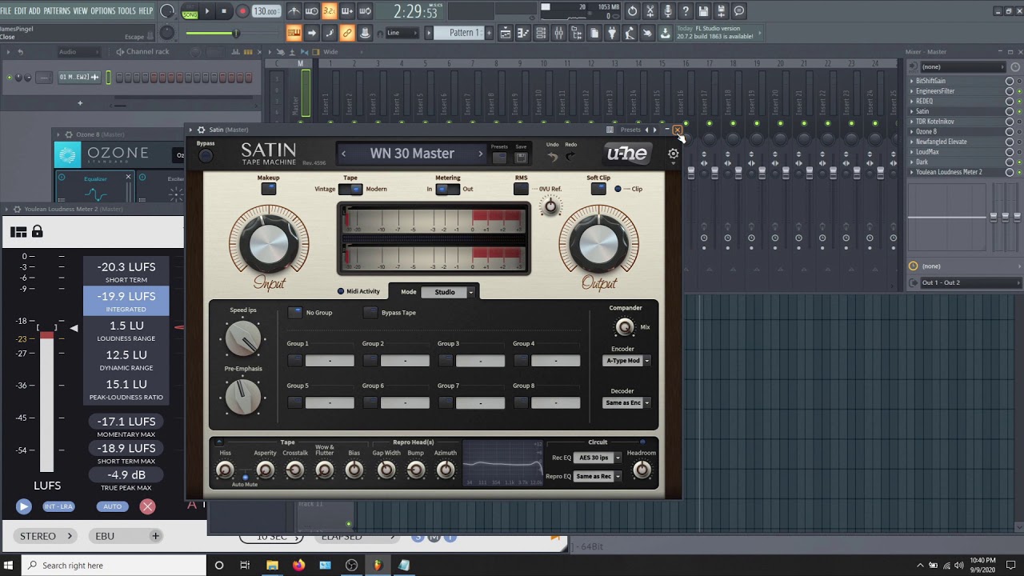The height and width of the screenshot is (576, 1024).
Task: Open the Satin gear settings icon
Action: (673, 154)
